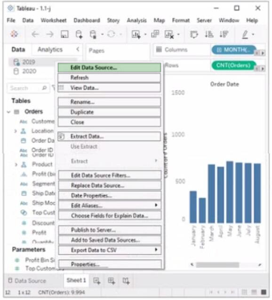
Task: Expand the Product hierarchy field
Action: (16, 164)
